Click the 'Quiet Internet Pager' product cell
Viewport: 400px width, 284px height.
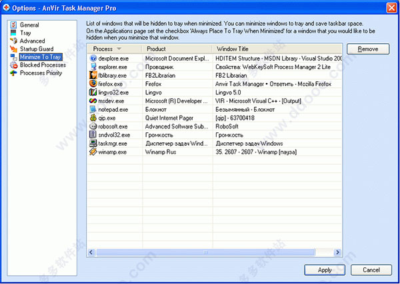(169, 118)
